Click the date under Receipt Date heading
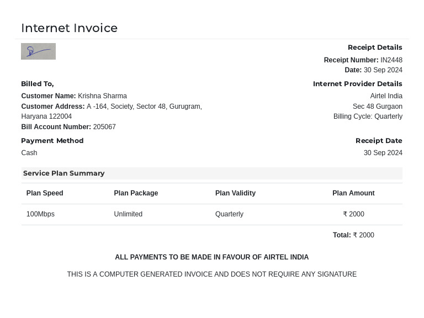 pyautogui.click(x=383, y=153)
